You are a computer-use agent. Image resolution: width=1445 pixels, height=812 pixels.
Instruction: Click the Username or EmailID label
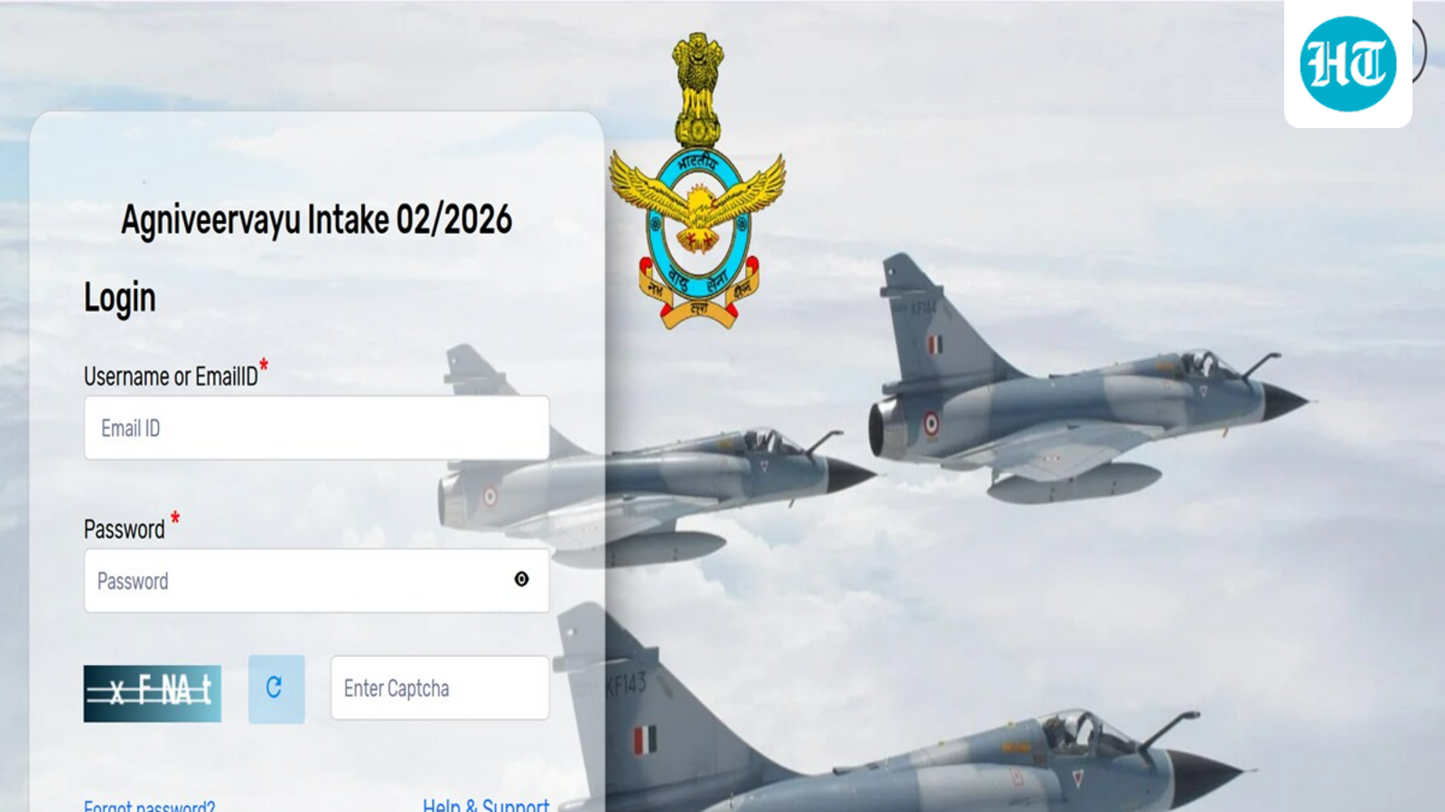click(171, 376)
